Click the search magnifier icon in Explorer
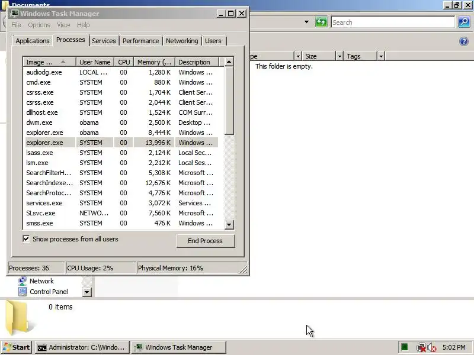Image resolution: width=474 pixels, height=355 pixels. pos(464,22)
